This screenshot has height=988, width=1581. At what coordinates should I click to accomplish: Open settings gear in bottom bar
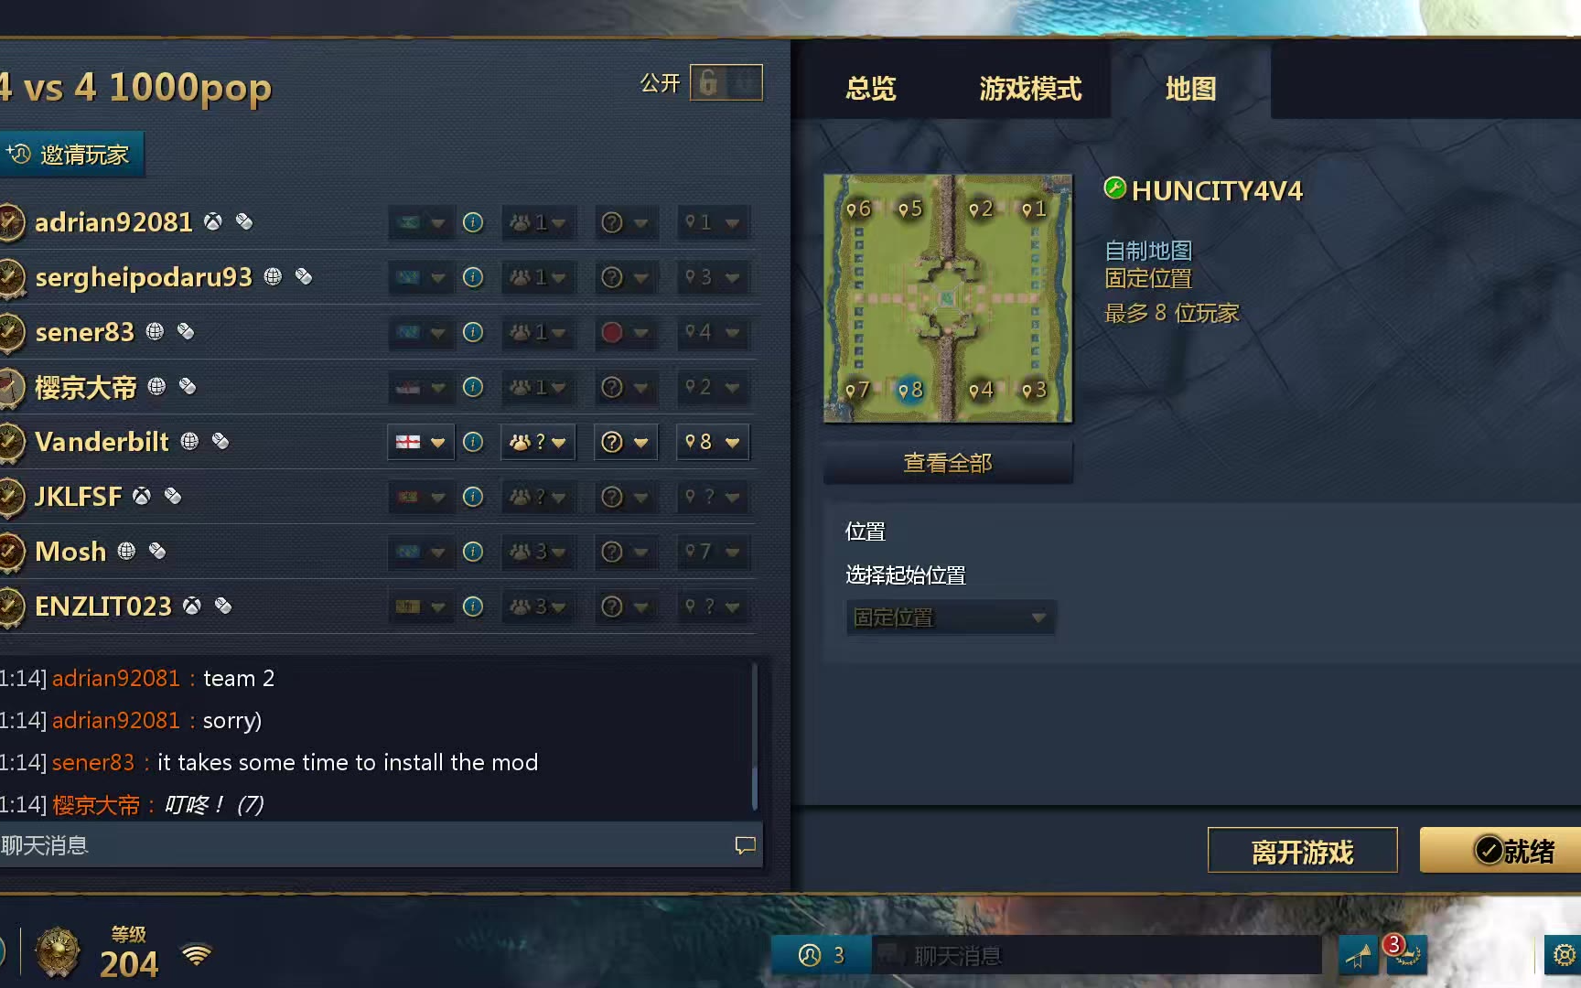pos(1563,955)
